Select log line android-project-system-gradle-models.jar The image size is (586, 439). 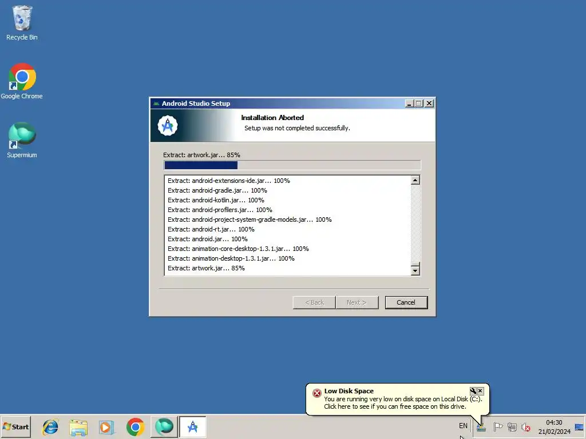click(x=250, y=219)
